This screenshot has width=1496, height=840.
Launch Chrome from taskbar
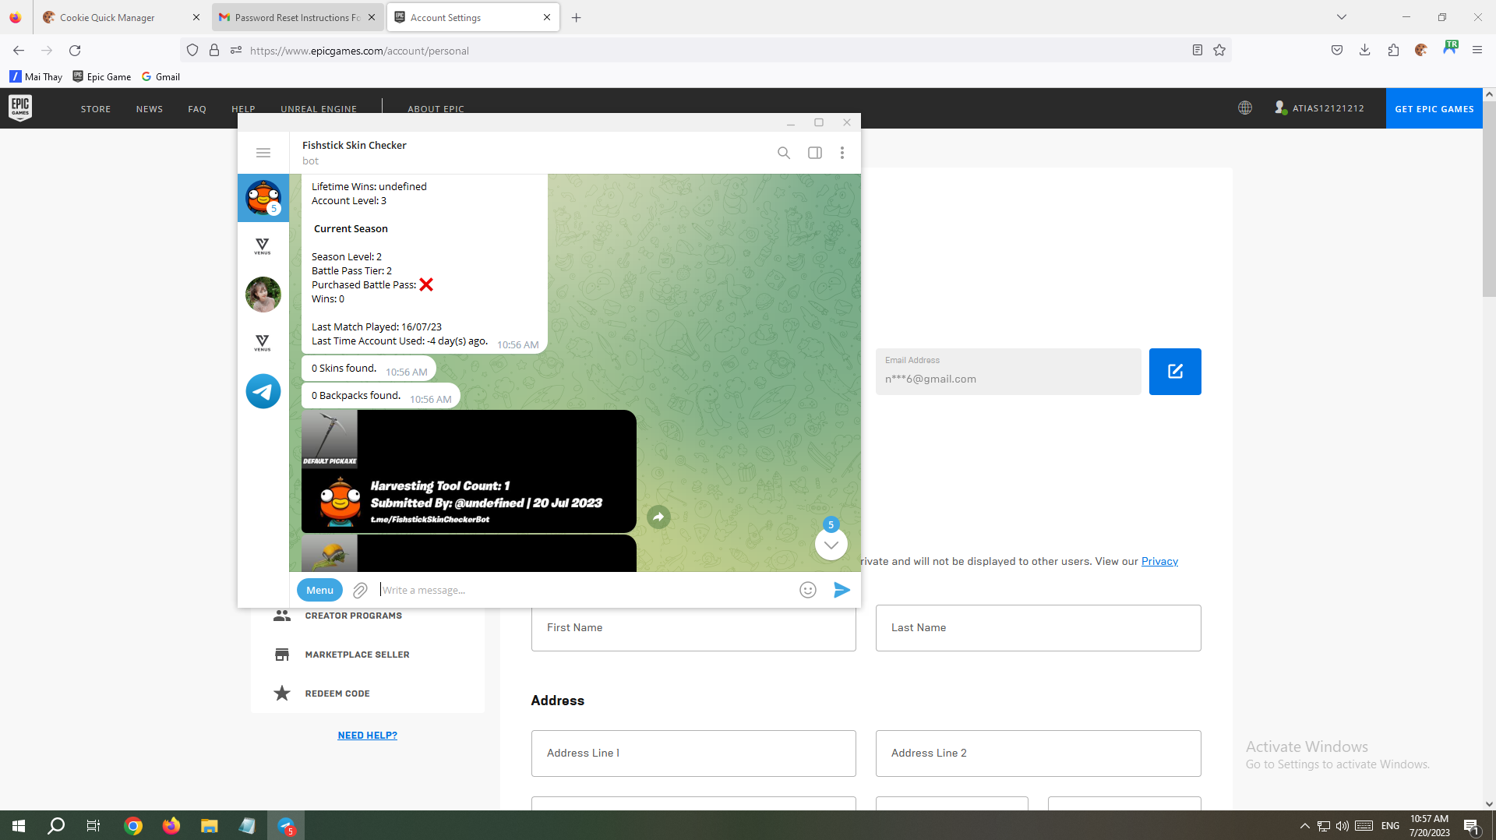coord(133,826)
